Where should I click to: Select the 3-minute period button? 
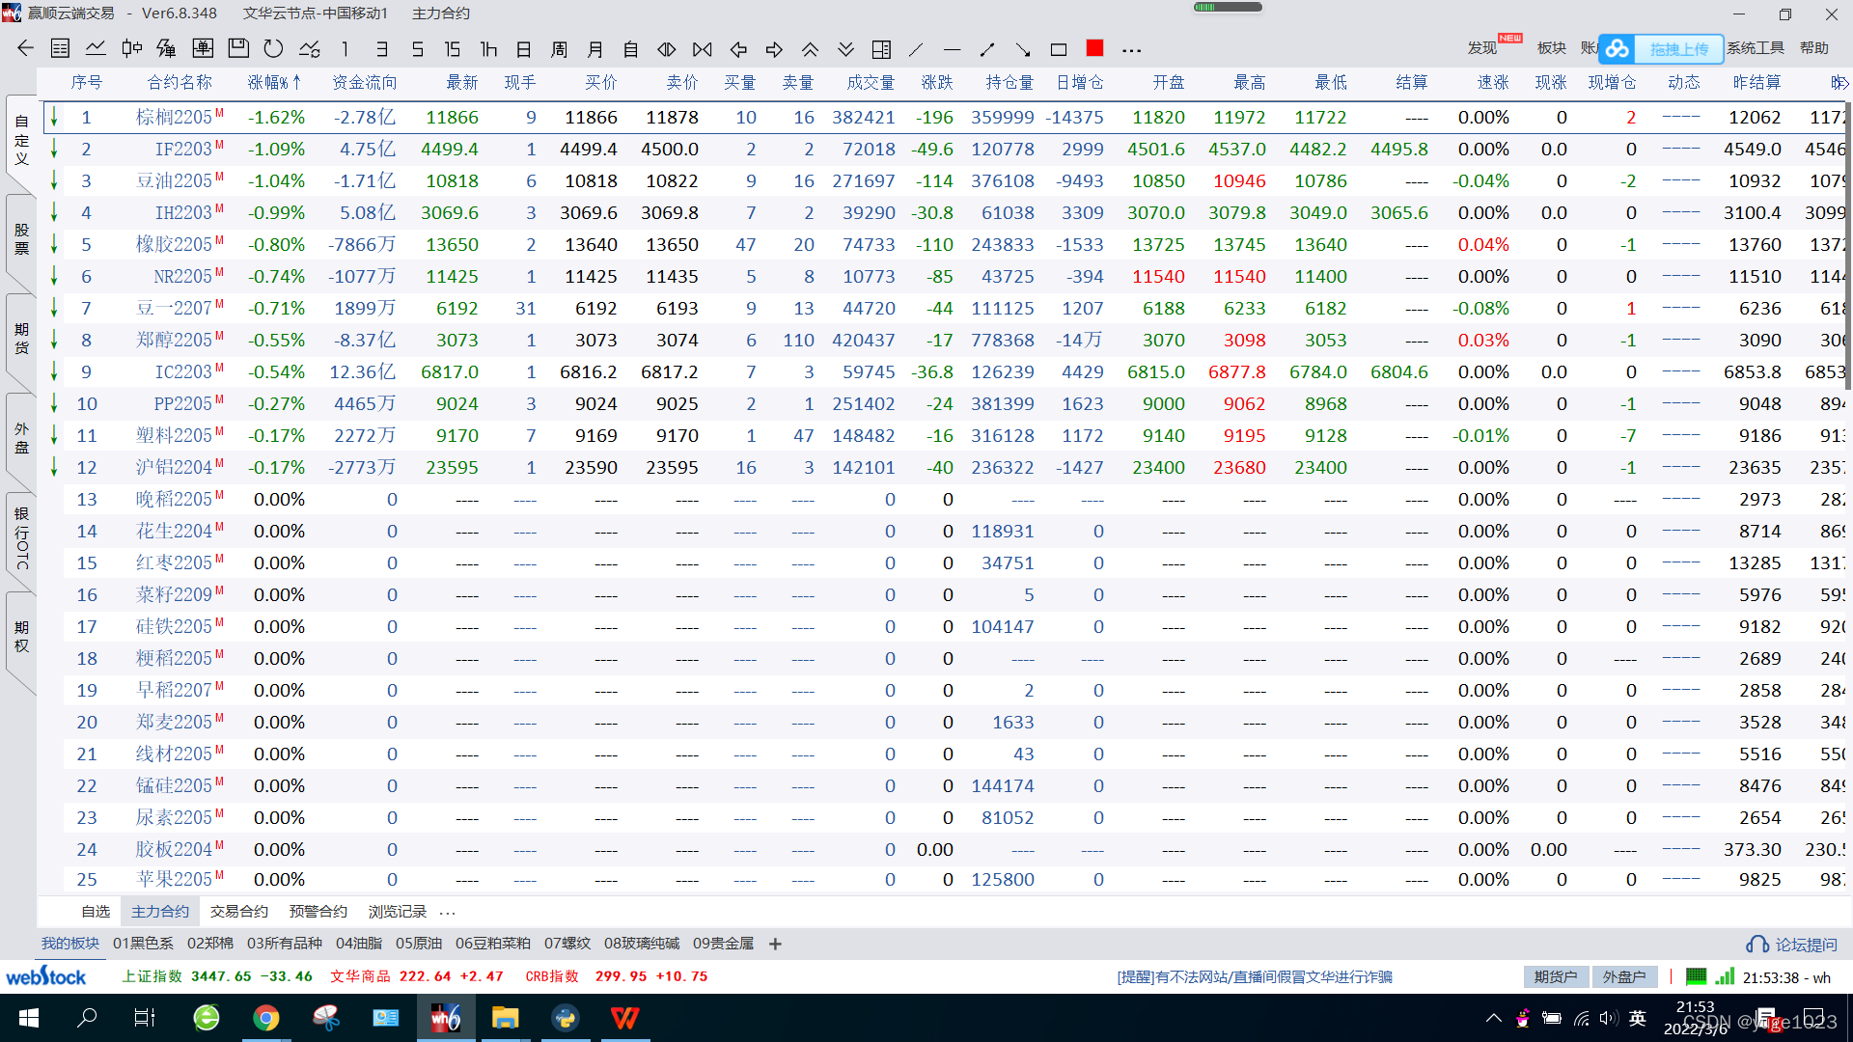382,49
